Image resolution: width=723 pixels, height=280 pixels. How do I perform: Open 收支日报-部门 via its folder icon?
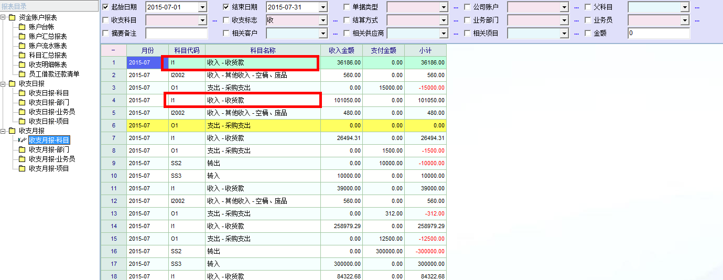click(22, 103)
